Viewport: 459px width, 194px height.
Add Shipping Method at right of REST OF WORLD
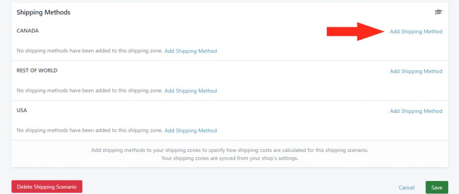416,71
